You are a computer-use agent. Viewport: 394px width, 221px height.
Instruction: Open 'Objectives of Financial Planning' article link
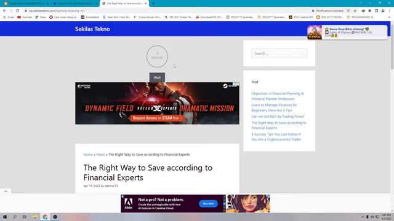(x=278, y=96)
